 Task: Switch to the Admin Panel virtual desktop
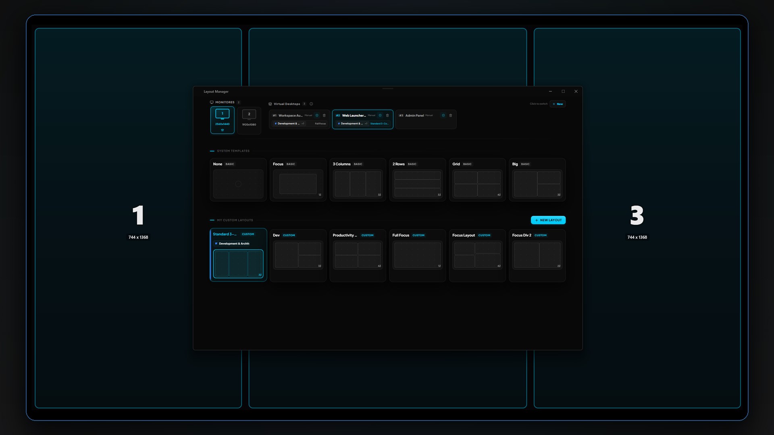pos(426,119)
